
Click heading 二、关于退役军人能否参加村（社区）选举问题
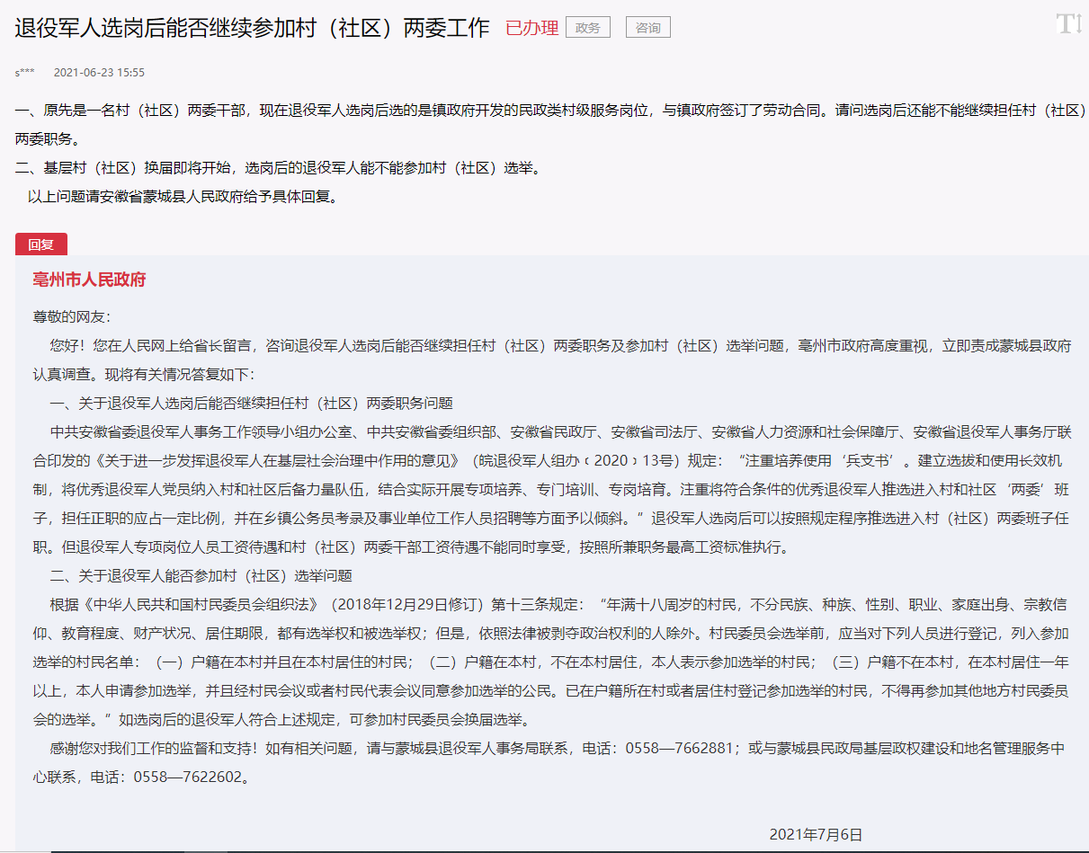201,575
